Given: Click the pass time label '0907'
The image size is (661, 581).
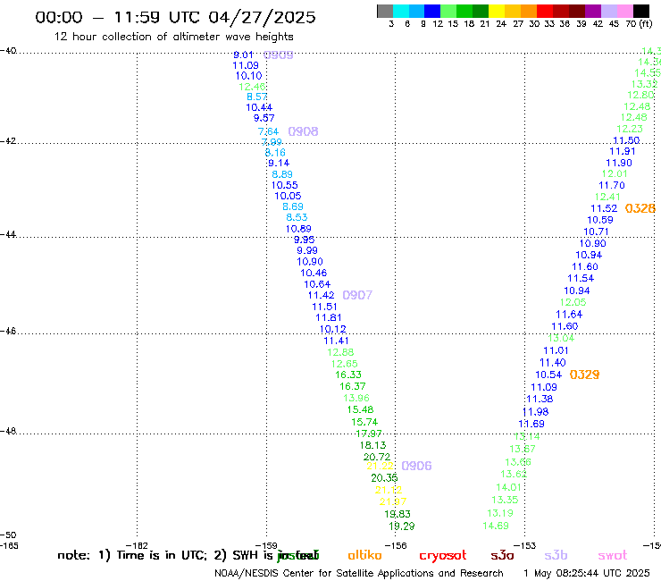Looking at the screenshot, I should (x=357, y=295).
